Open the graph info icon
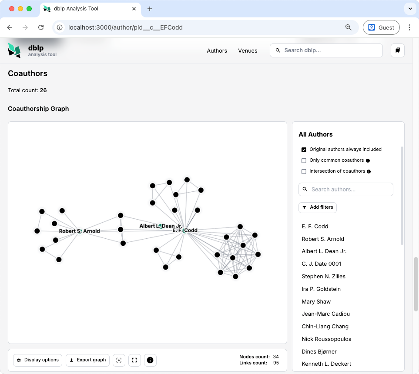Screen dimensions: 419x374 coord(150,360)
